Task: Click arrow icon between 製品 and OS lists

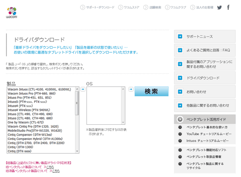Action: 83,89
